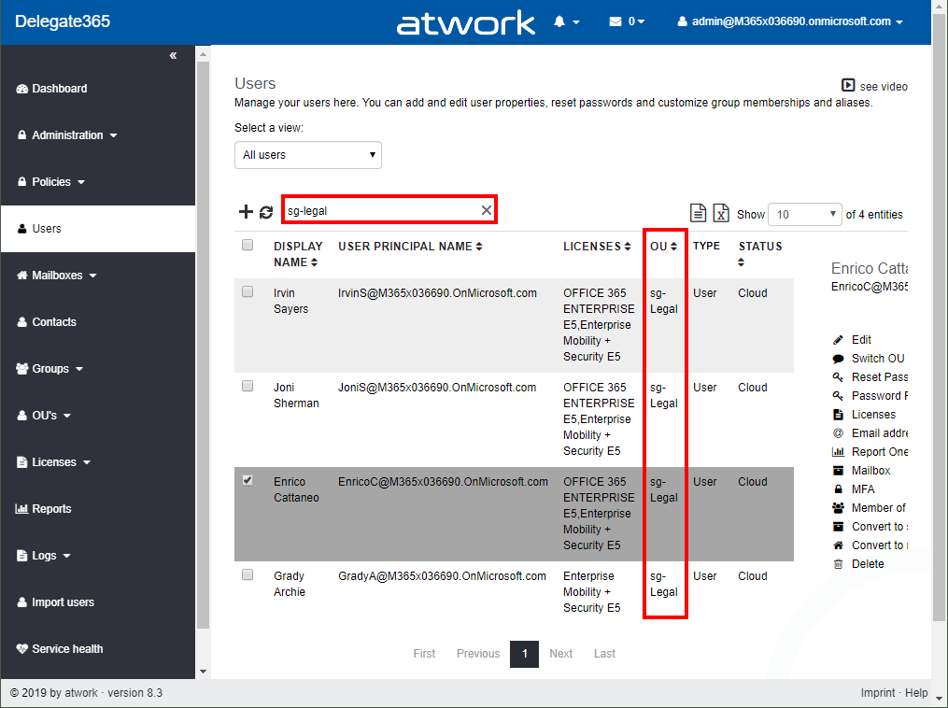The image size is (948, 708).
Task: Sort by User Principal Name arrows
Action: 479,247
